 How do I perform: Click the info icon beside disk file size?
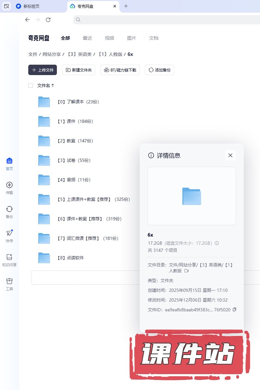217,243
